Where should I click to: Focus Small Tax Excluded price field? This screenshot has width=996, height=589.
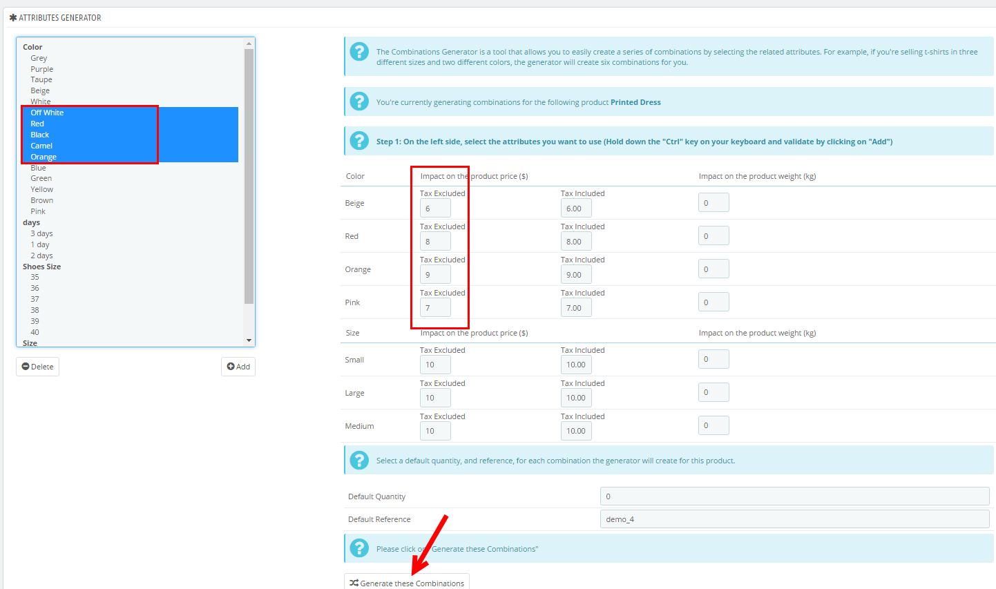click(435, 365)
